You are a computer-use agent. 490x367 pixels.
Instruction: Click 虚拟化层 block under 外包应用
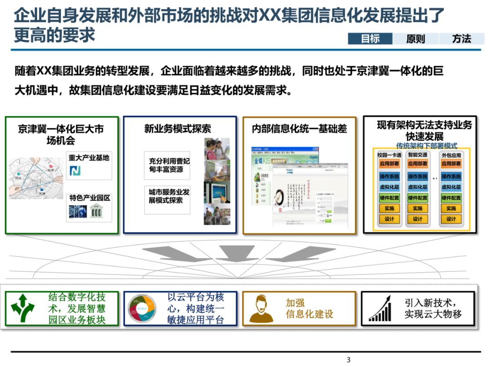(451, 187)
